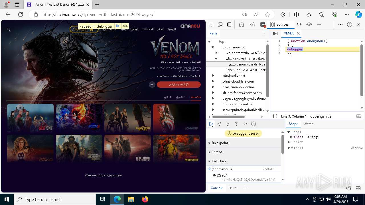Click the Windows taskbar search box

point(55,199)
